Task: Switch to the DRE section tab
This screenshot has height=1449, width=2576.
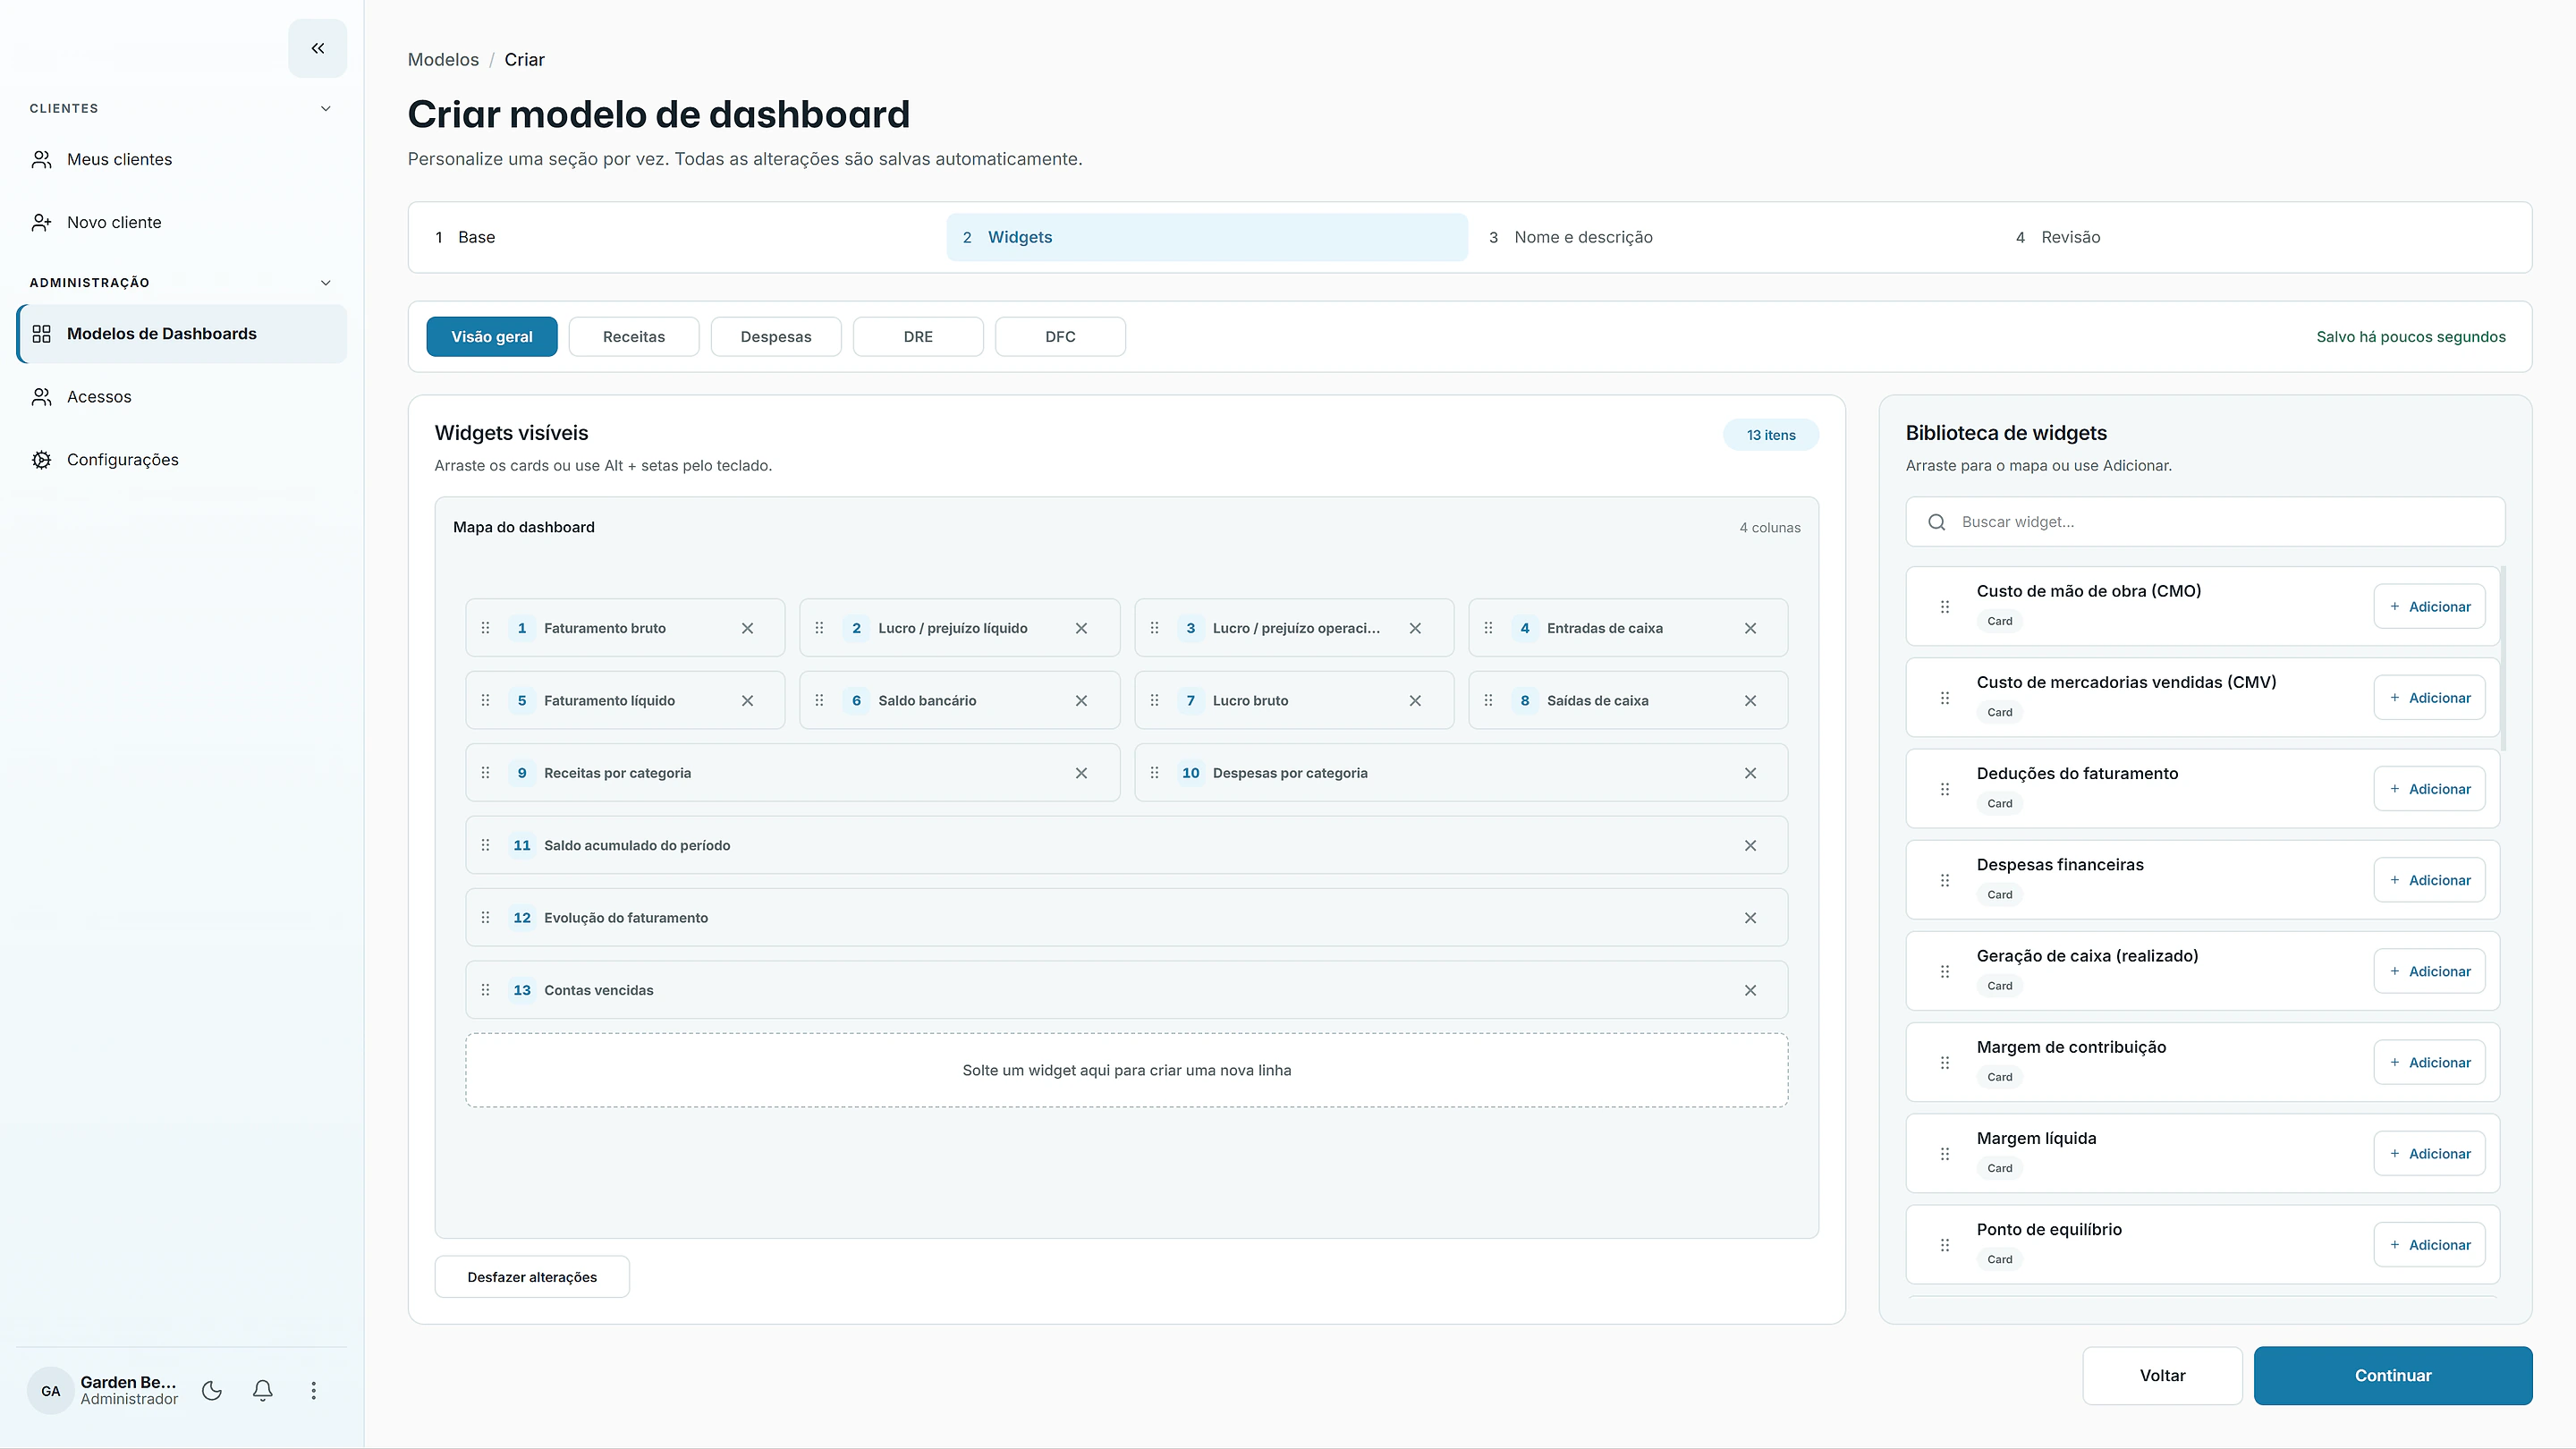Action: [918, 337]
